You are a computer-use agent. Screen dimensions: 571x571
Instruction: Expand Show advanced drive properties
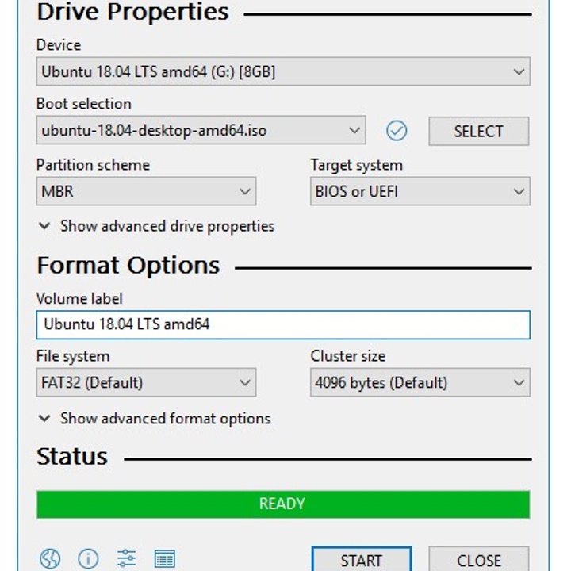click(156, 226)
